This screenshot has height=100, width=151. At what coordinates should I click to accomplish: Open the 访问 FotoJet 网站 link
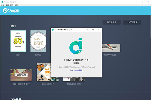coord(76,70)
